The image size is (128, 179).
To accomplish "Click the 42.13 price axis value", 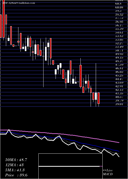I will (x=119, y=90).
